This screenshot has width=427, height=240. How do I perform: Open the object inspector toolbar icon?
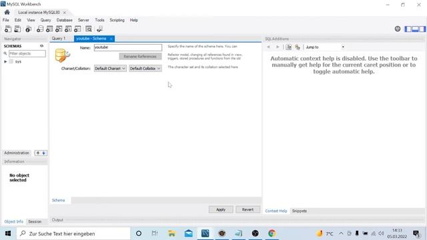(x=28, y=29)
